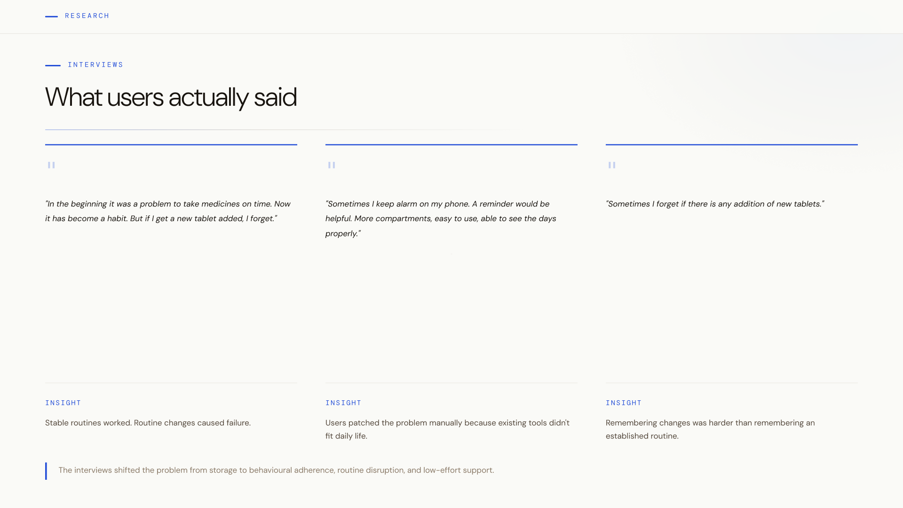Click the INTERVIEWS section label
Screen dimensions: 903x508
tap(95, 65)
